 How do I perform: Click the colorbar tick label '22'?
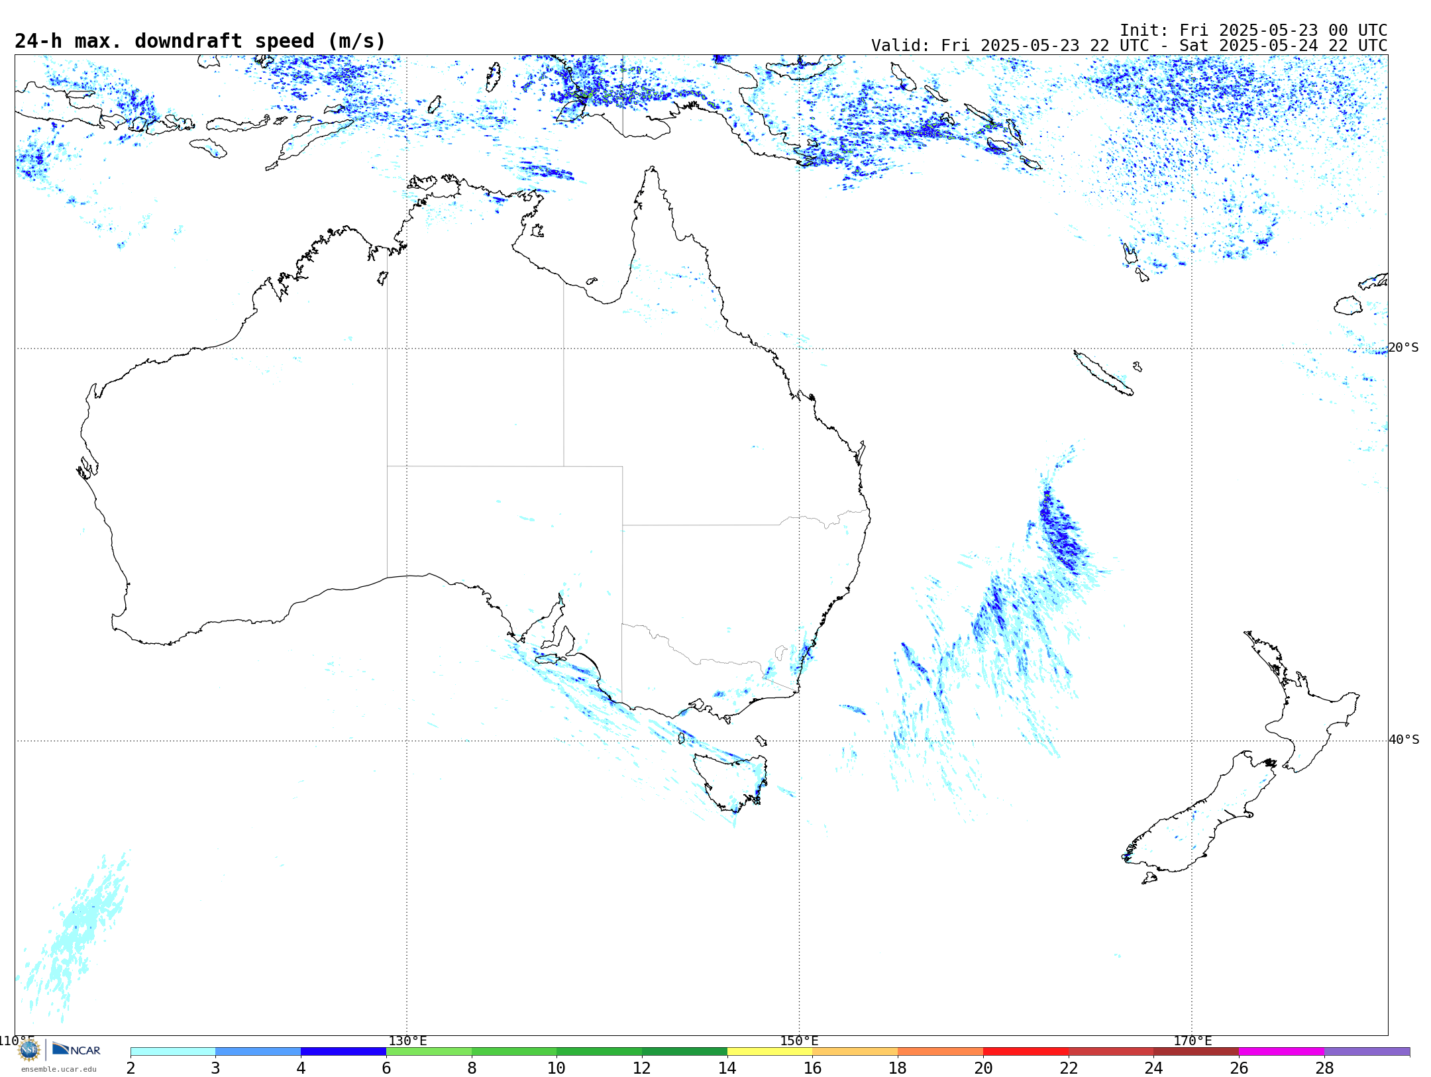coord(1069,1068)
